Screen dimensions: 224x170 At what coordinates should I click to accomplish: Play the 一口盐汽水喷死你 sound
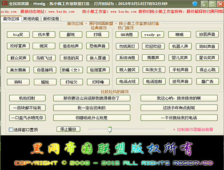pos(27,118)
